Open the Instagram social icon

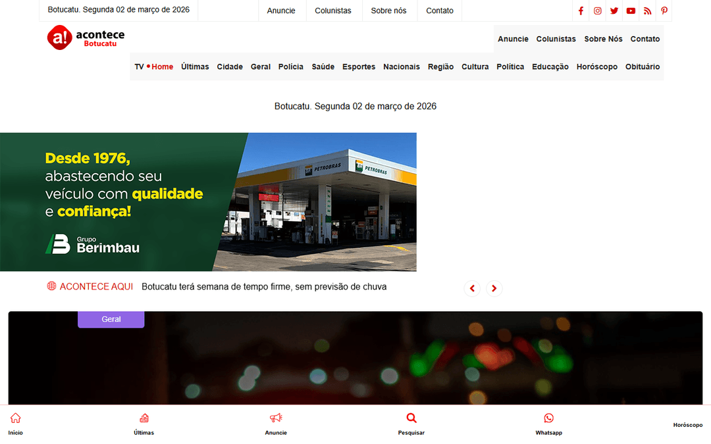click(x=598, y=11)
